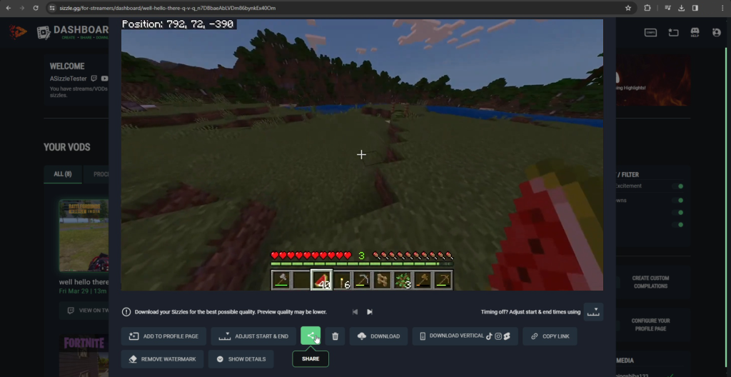Click chat icon next to ASizzleTester
This screenshot has height=377, width=731.
94,79
